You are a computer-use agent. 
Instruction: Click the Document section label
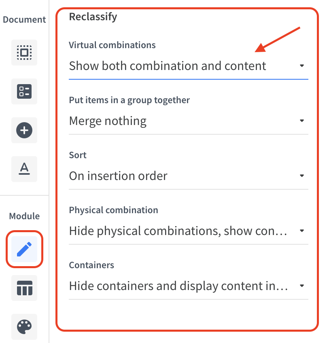(24, 20)
